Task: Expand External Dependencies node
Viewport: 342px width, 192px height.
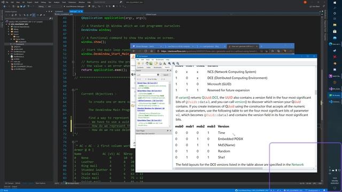Action: coord(9,27)
